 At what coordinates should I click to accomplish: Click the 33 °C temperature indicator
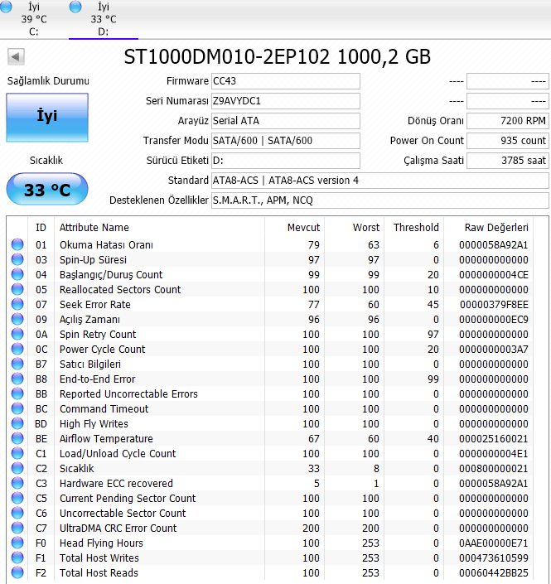[x=47, y=189]
